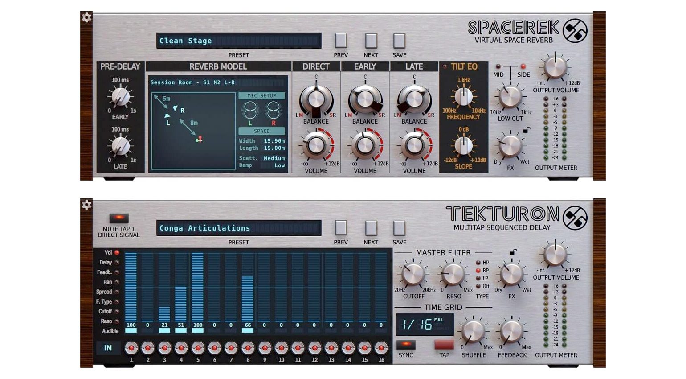The height and width of the screenshot is (379, 686).
Task: Select the Vol sequencer row LED
Action: pos(117,252)
